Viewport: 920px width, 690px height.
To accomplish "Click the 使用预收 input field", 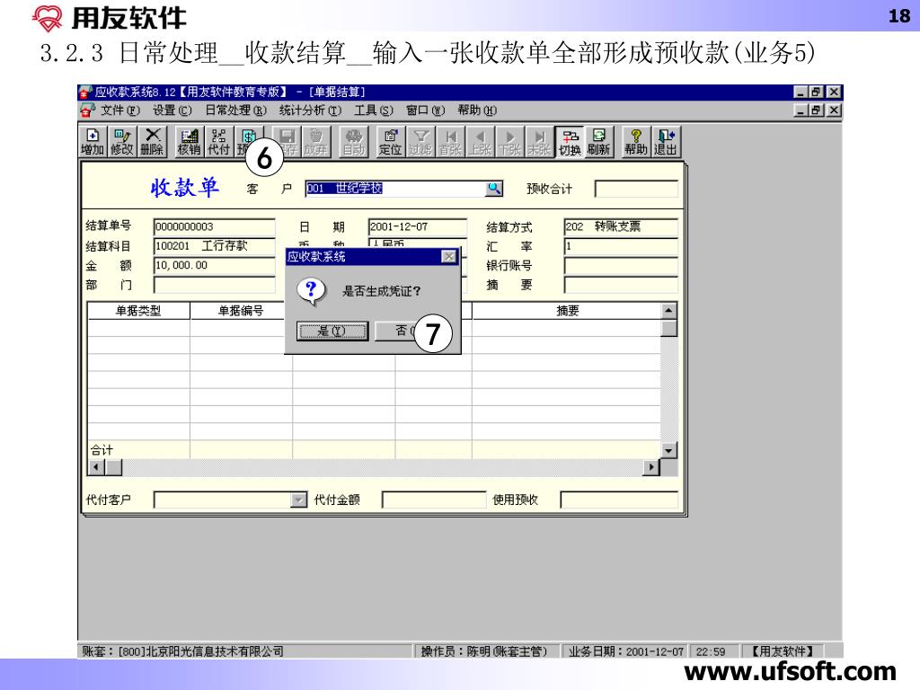I will click(x=619, y=500).
